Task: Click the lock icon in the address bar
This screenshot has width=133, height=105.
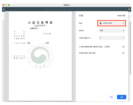Action: point(4,9)
